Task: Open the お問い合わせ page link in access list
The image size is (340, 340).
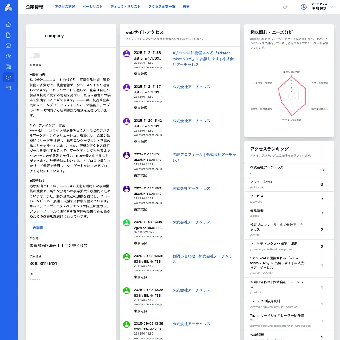Action: coord(202,259)
